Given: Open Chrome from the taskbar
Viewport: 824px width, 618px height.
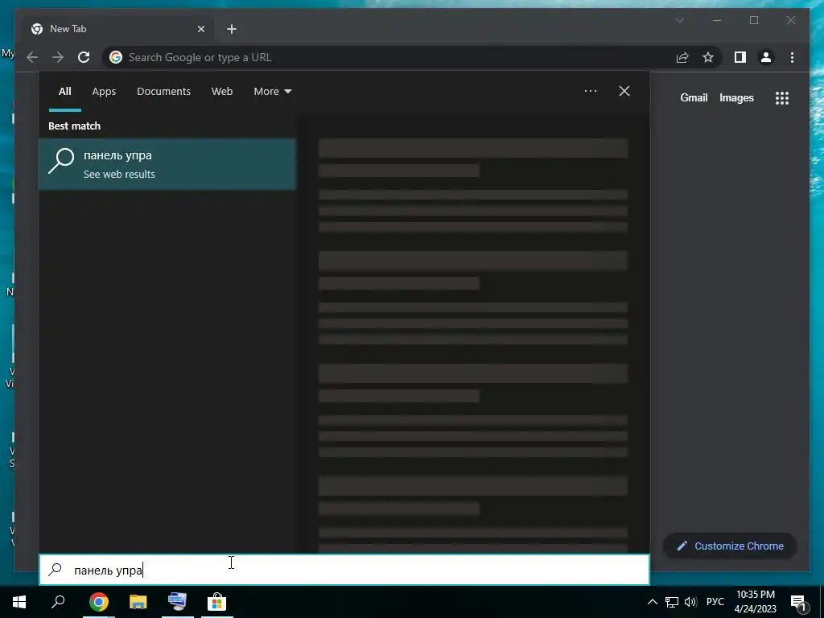Looking at the screenshot, I should (99, 602).
